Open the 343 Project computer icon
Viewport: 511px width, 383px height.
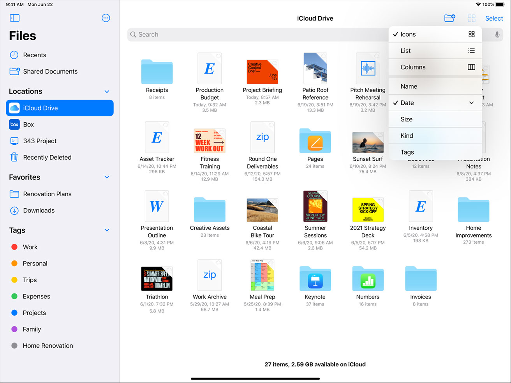(14, 141)
